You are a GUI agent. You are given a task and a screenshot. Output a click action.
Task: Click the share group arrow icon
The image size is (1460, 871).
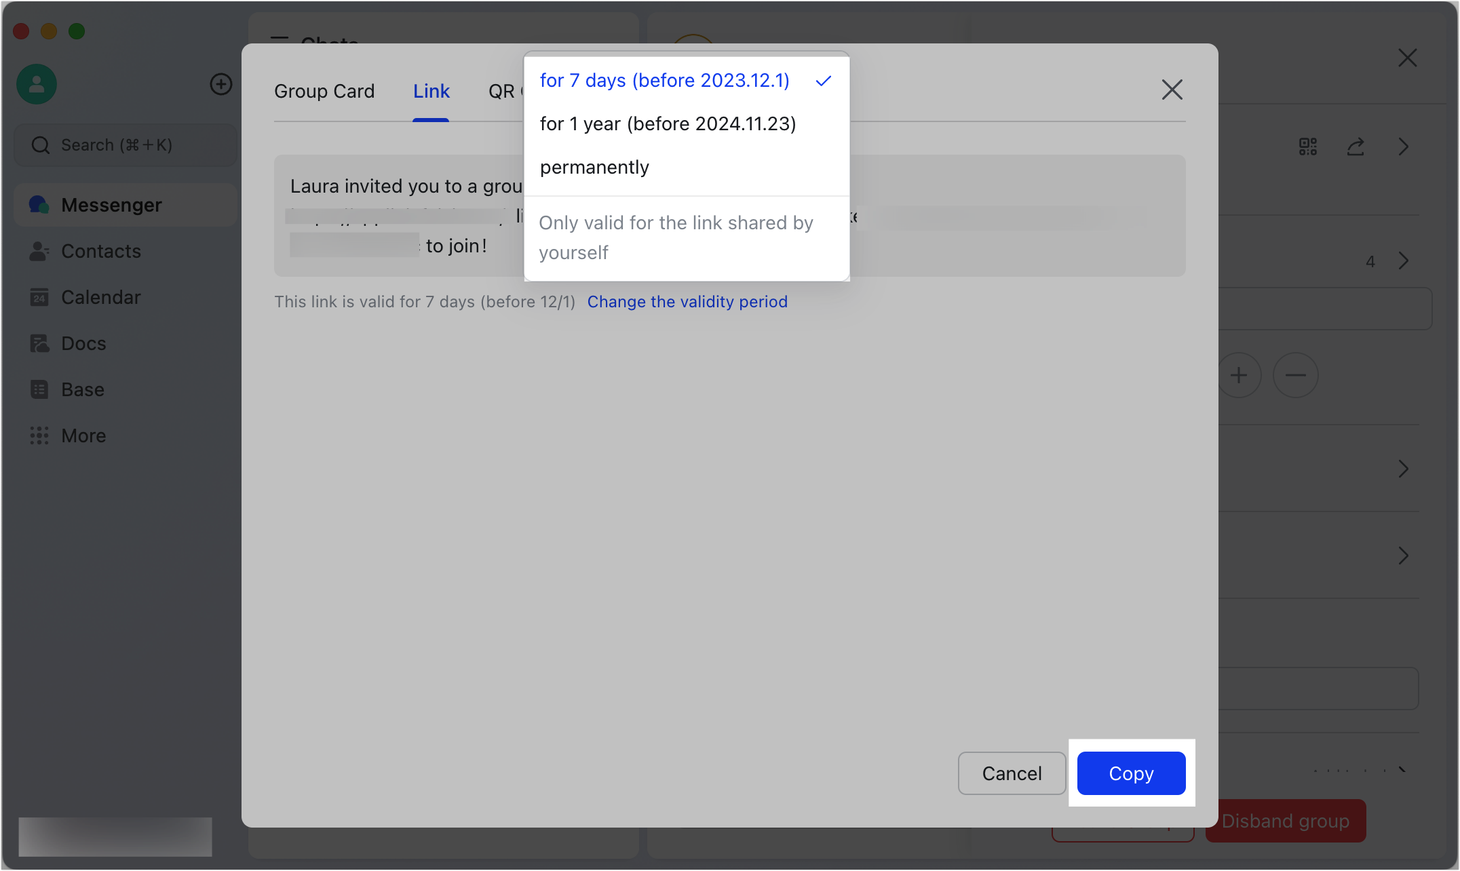[1356, 147]
